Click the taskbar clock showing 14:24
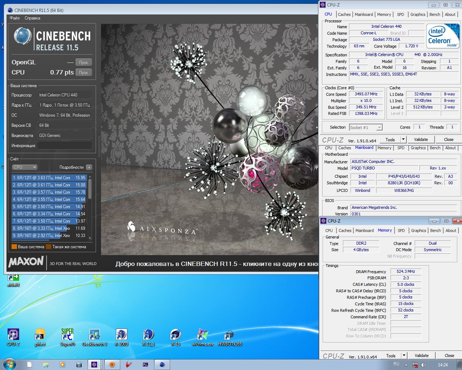This screenshot has height=370, width=462. point(443,365)
